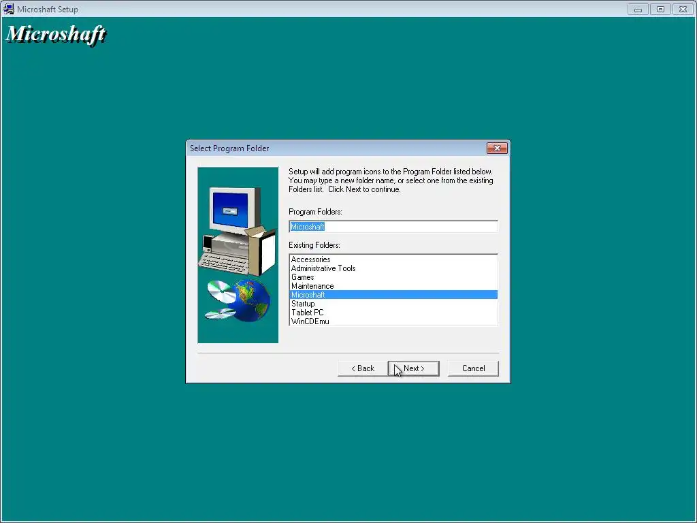The width and height of the screenshot is (697, 523).
Task: Restore the Microshaft Setup window size
Action: coord(660,9)
